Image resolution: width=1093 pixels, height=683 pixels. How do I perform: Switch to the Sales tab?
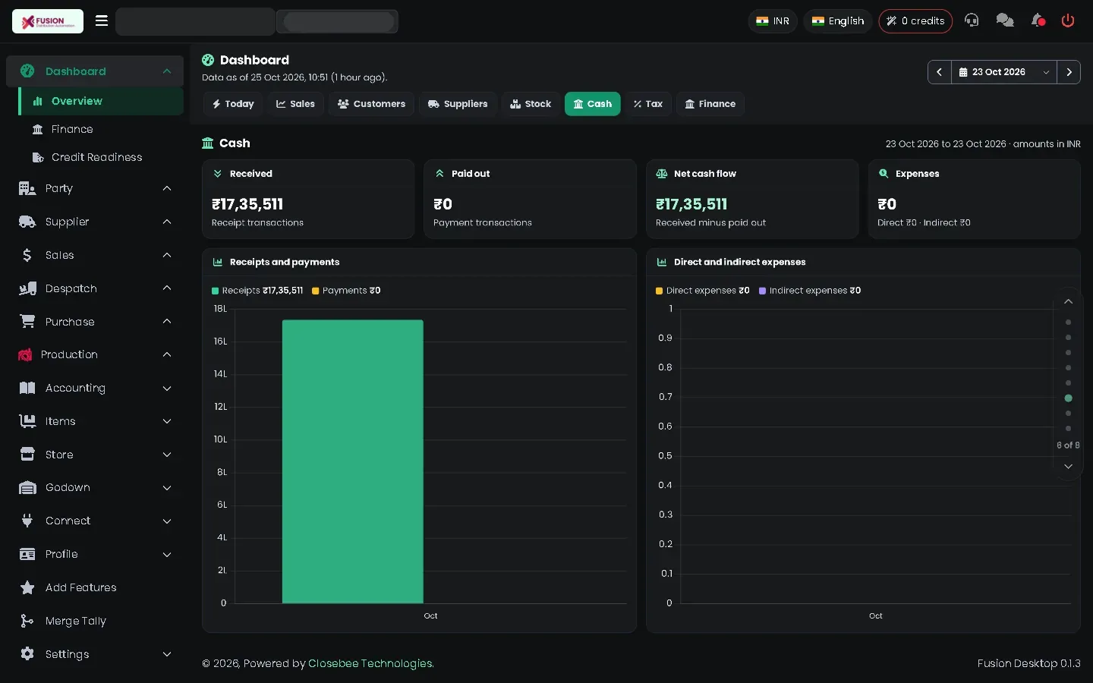pos(295,104)
